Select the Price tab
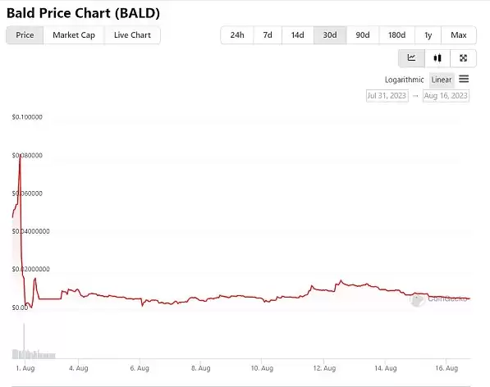490x387 pixels. click(25, 35)
